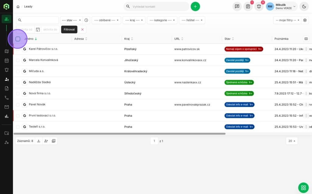Tick the checkbox for Pavel Novák row

point(18,105)
